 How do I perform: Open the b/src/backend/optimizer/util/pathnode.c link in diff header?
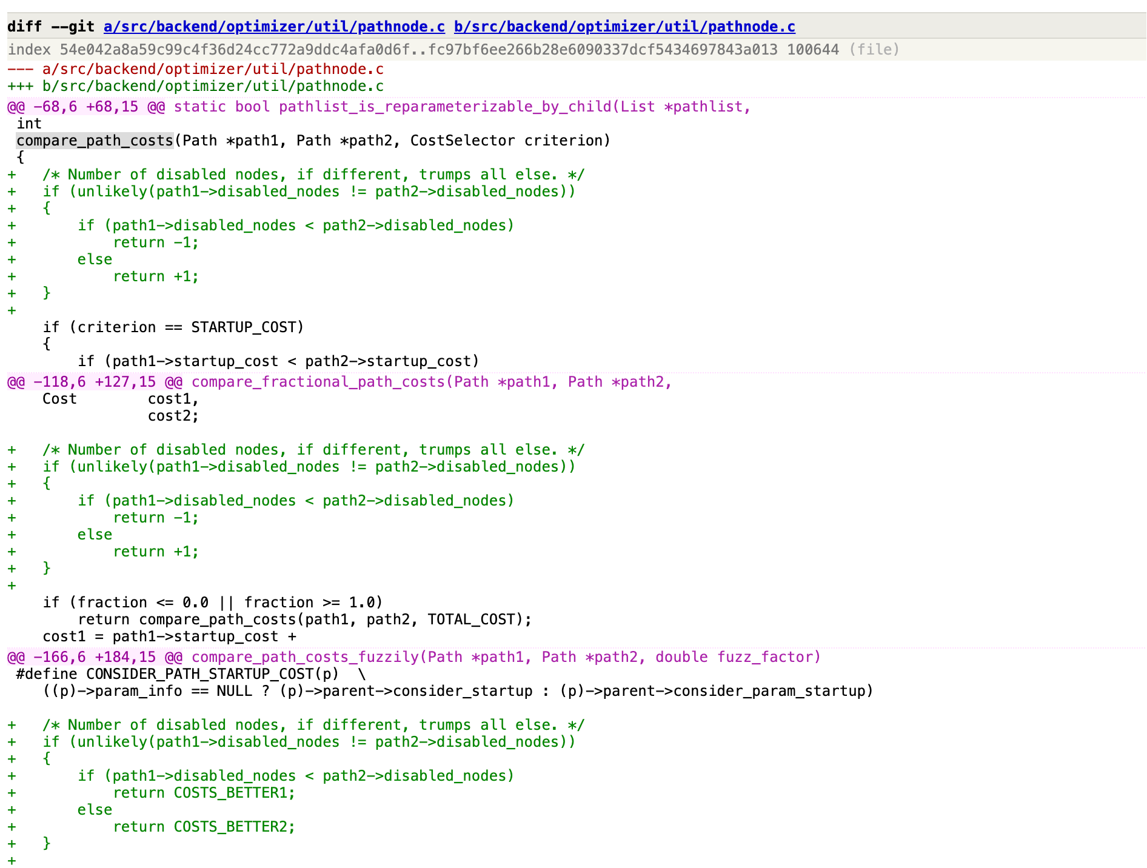(624, 27)
